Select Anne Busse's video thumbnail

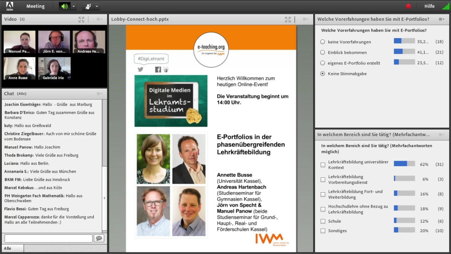(x=19, y=68)
